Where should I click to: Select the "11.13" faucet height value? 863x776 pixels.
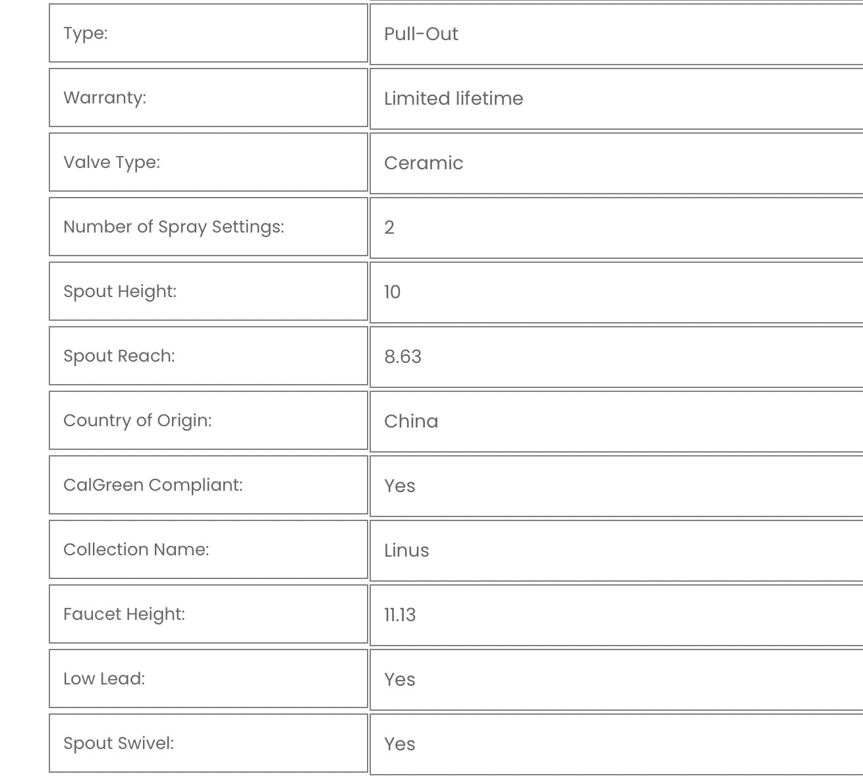tap(400, 615)
